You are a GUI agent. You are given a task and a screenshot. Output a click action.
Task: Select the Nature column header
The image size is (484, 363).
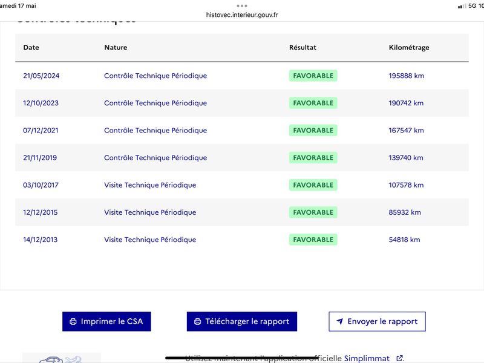pyautogui.click(x=116, y=48)
